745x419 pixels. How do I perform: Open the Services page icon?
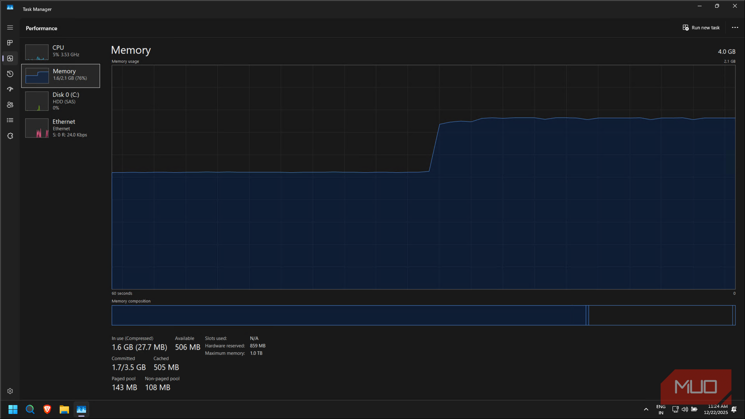click(10, 136)
